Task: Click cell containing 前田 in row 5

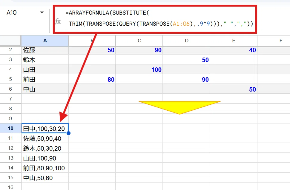Action: (x=45, y=79)
